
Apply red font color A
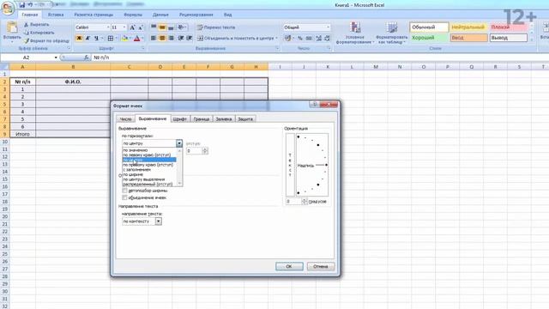137,38
